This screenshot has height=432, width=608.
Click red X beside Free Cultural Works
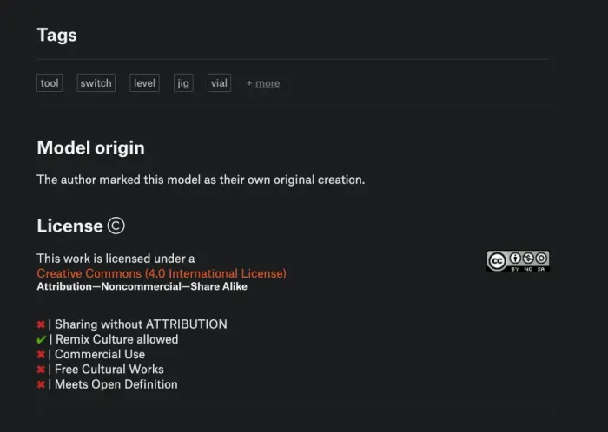click(41, 370)
